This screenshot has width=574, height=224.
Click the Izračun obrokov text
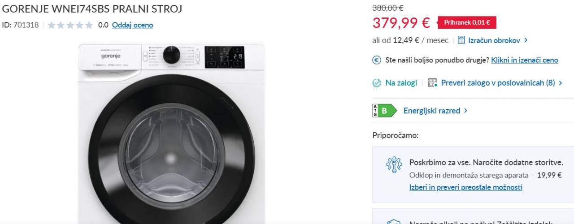494,40
